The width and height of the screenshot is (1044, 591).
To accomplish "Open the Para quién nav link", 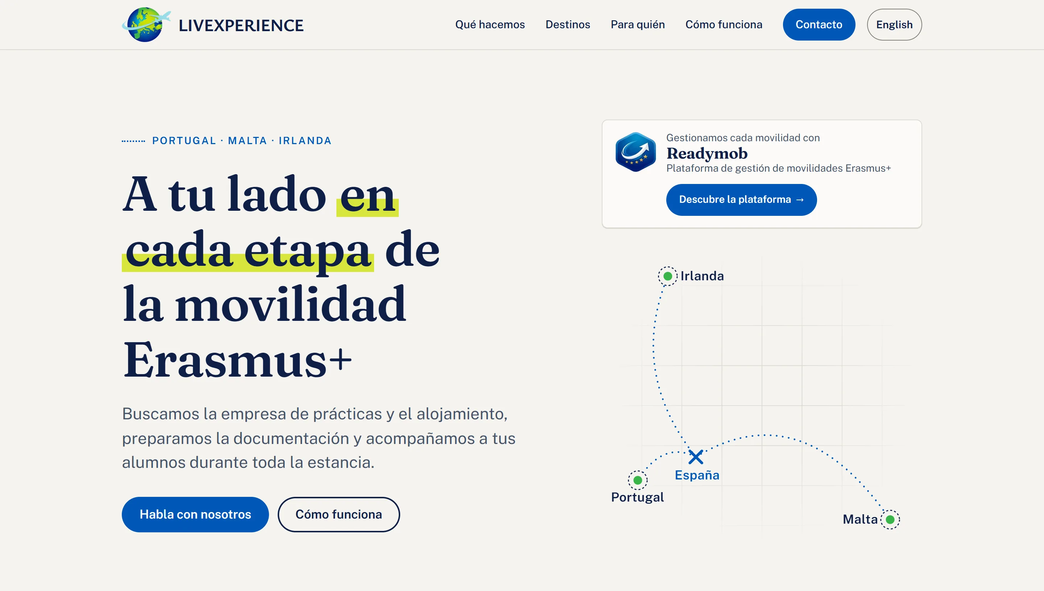I will pyautogui.click(x=638, y=24).
